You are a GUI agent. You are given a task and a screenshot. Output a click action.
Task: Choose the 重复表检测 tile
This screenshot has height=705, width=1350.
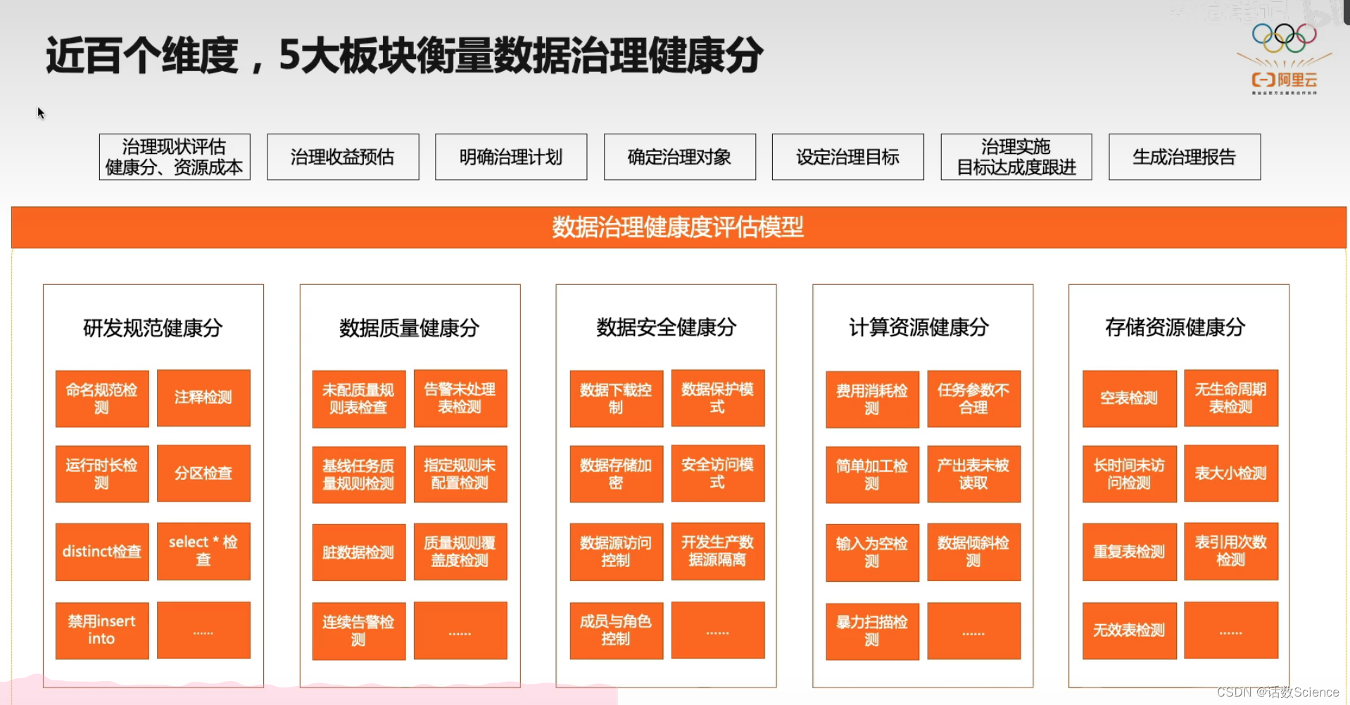tap(1130, 552)
